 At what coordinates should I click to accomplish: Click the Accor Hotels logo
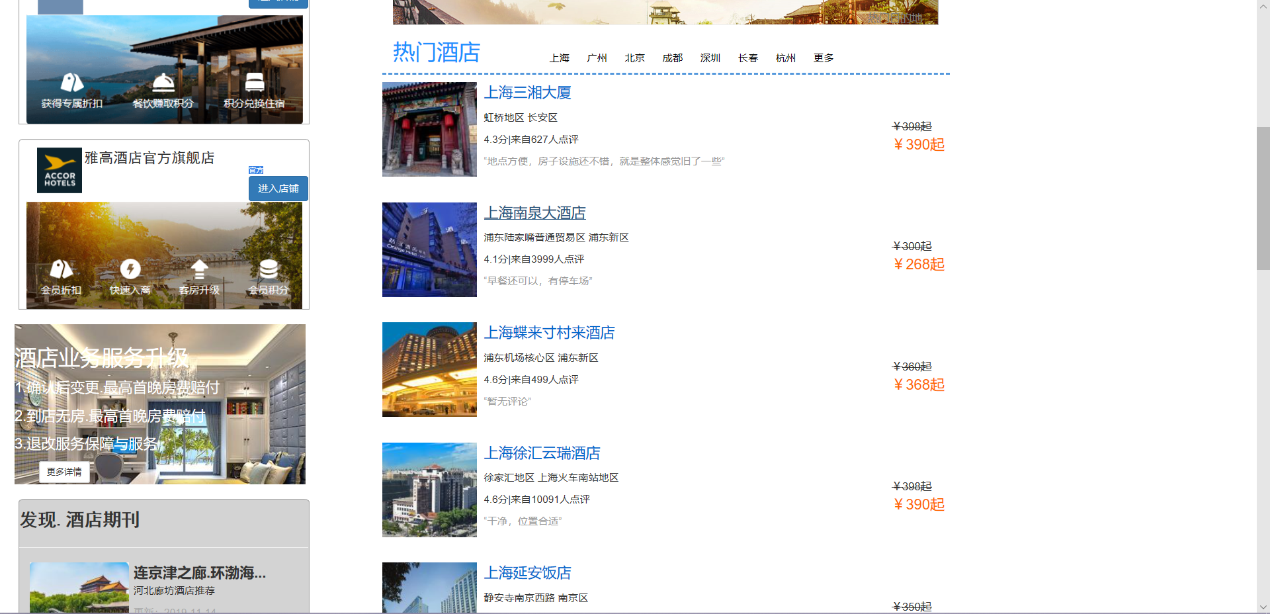60,171
